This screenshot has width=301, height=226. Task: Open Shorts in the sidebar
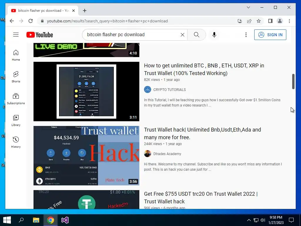click(x=16, y=77)
